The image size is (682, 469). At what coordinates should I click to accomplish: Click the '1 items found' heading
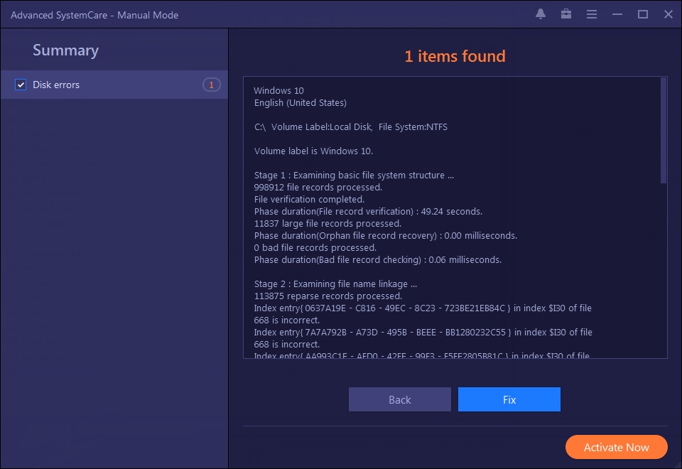pyautogui.click(x=455, y=56)
